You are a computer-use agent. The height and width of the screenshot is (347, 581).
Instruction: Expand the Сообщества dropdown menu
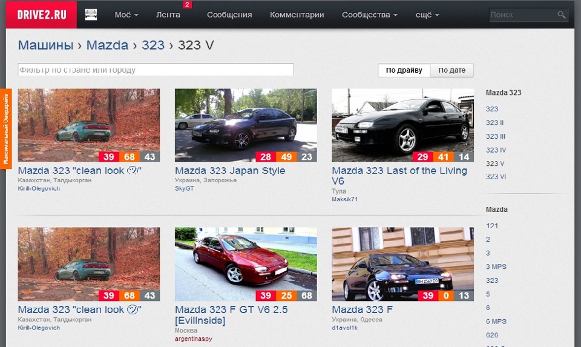coord(369,15)
